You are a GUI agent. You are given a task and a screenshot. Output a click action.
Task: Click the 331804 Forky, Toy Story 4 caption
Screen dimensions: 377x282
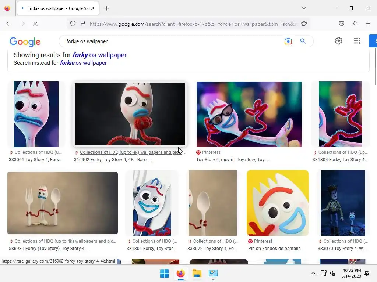(x=340, y=160)
